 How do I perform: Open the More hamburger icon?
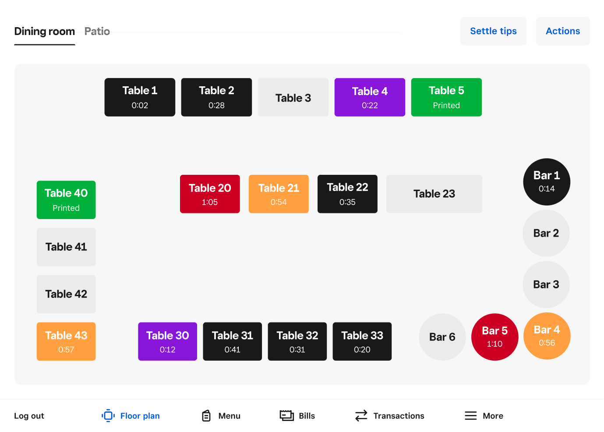tap(470, 416)
